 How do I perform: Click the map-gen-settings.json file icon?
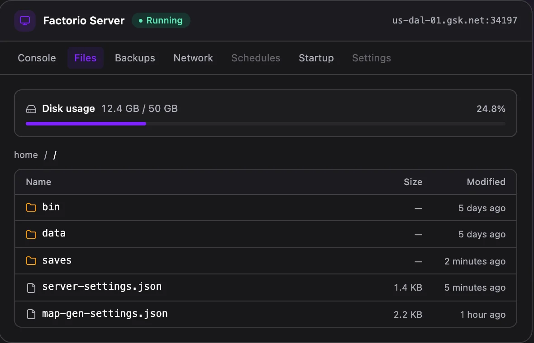tap(31, 314)
